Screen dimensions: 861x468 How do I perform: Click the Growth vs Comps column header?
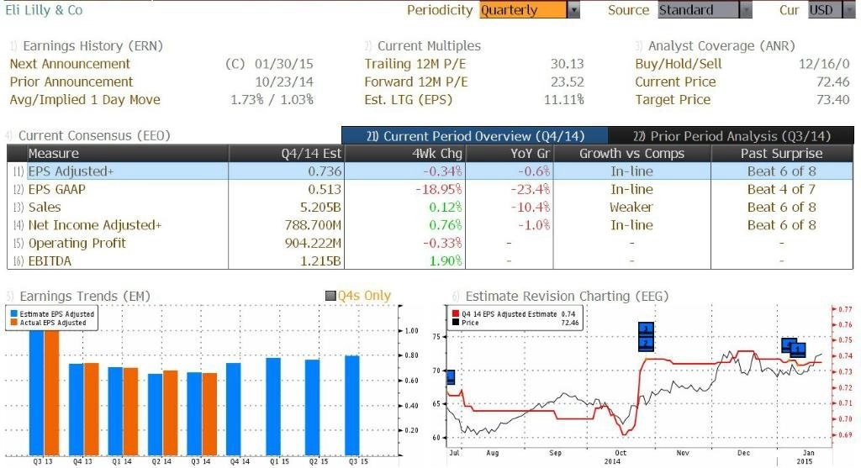tap(632, 153)
